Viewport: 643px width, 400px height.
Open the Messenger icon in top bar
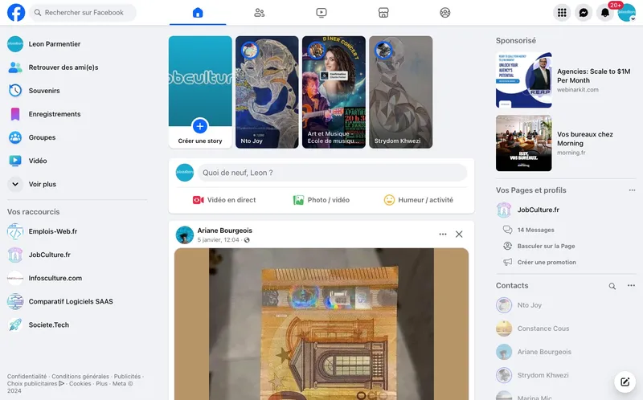(x=584, y=13)
